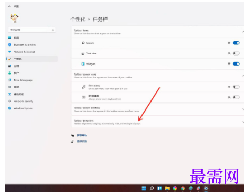Go back with the arrow at top left
The height and width of the screenshot is (193, 249).
pos(10,6)
